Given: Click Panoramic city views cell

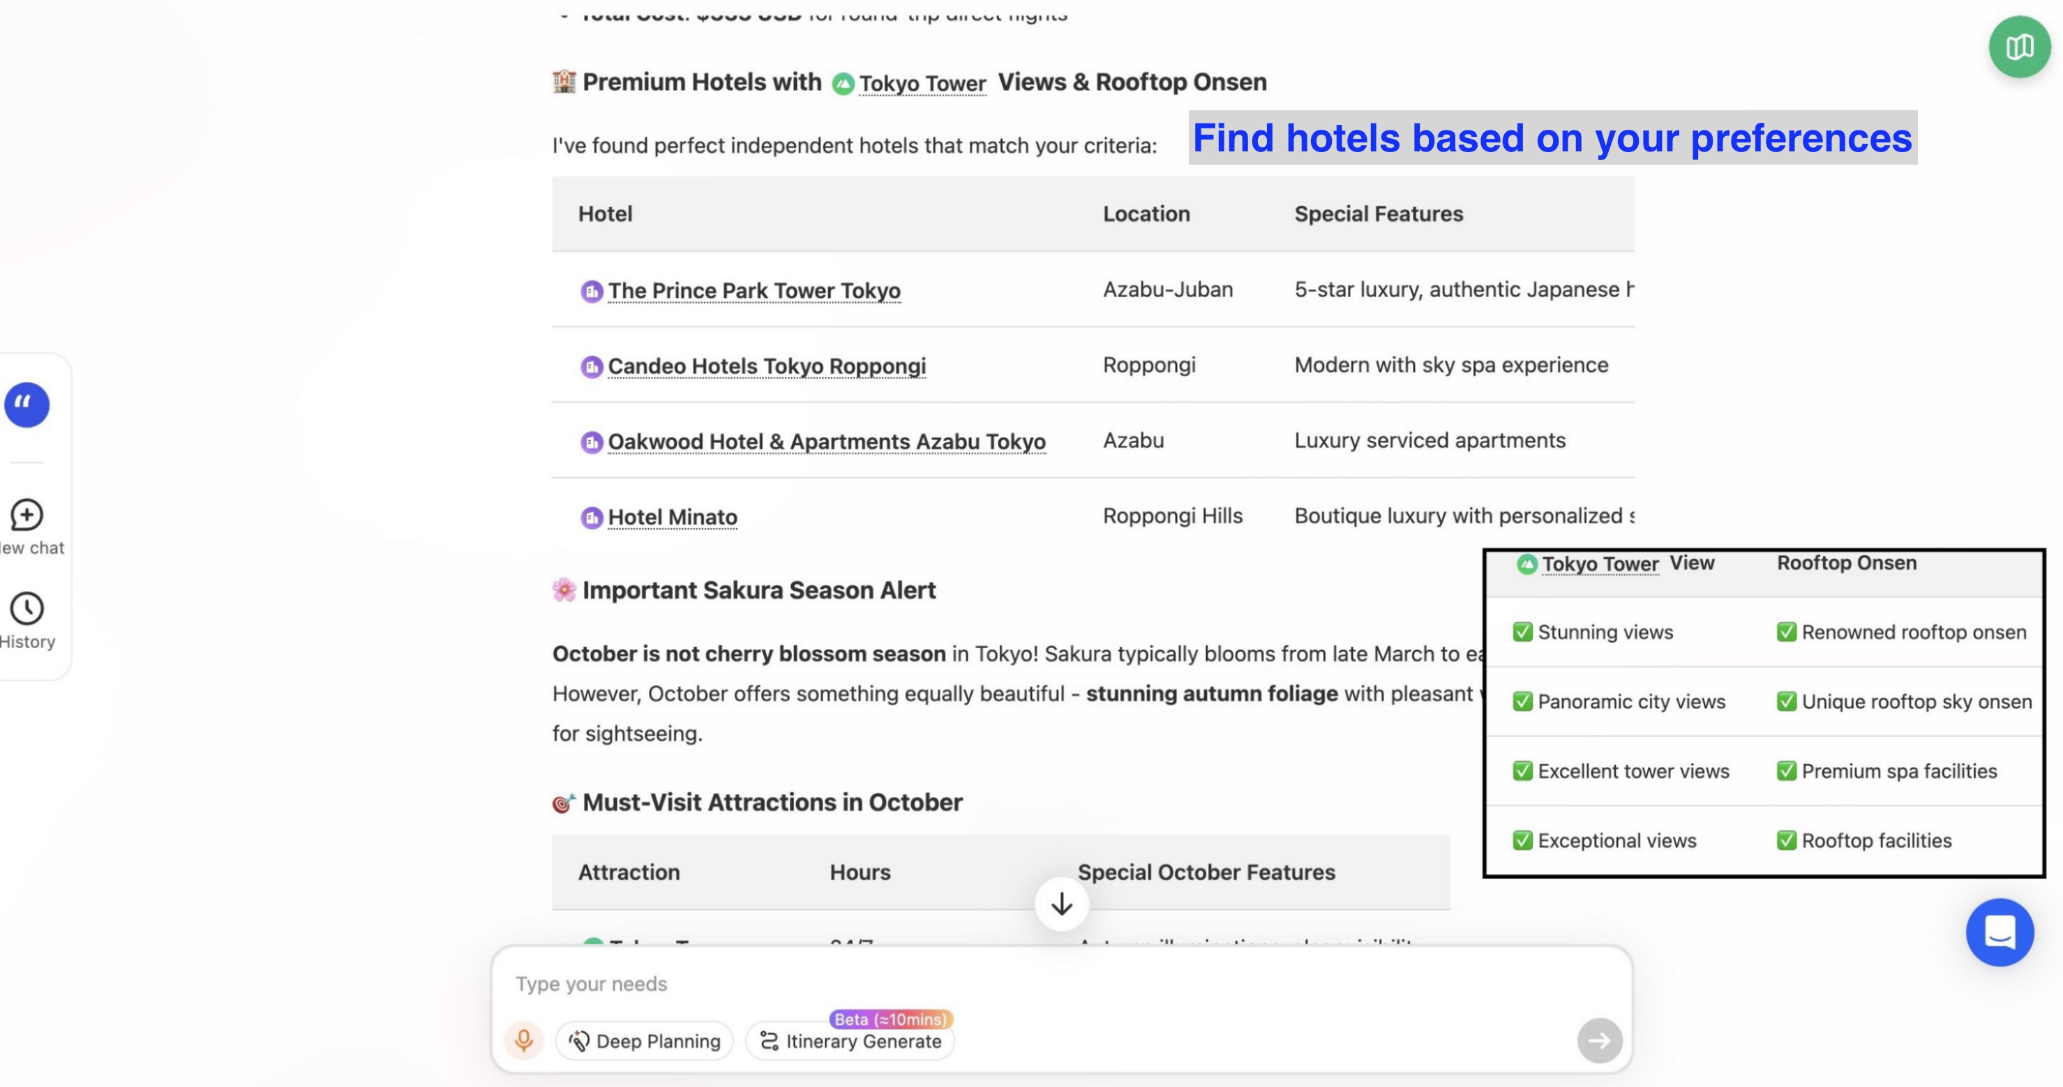Looking at the screenshot, I should click(1619, 702).
